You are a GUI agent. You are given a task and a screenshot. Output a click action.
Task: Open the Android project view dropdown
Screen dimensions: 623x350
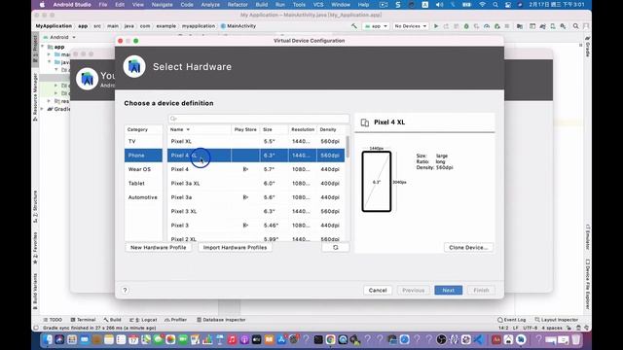(59, 37)
